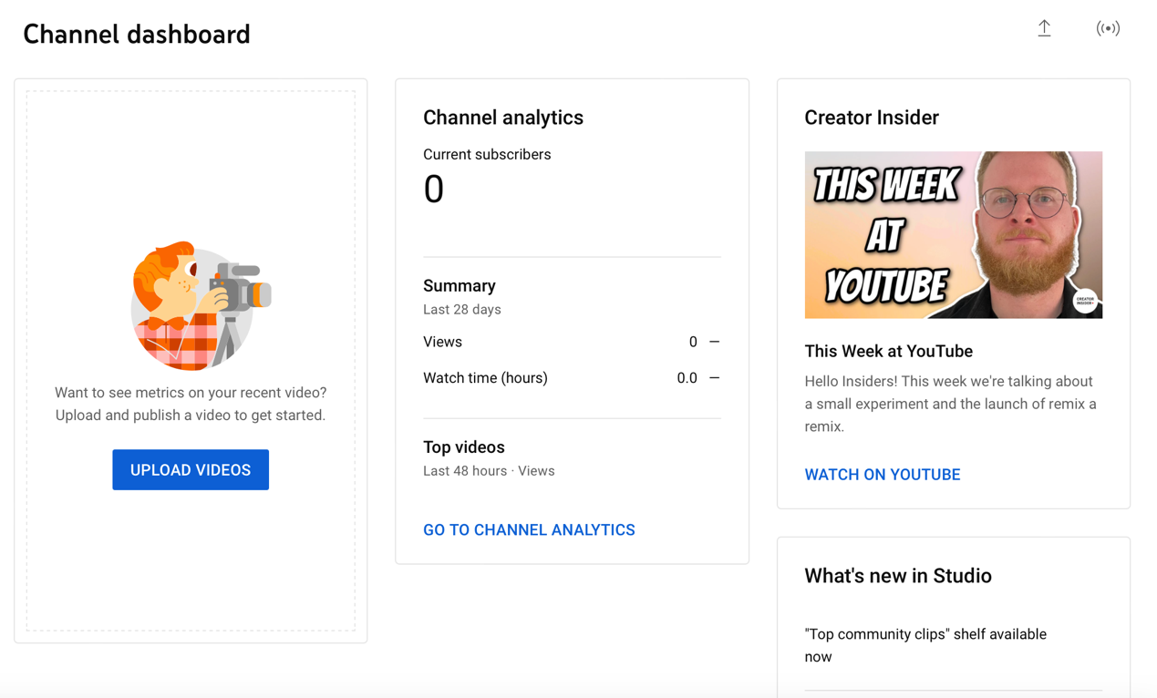Click the Summary section heading

459,285
